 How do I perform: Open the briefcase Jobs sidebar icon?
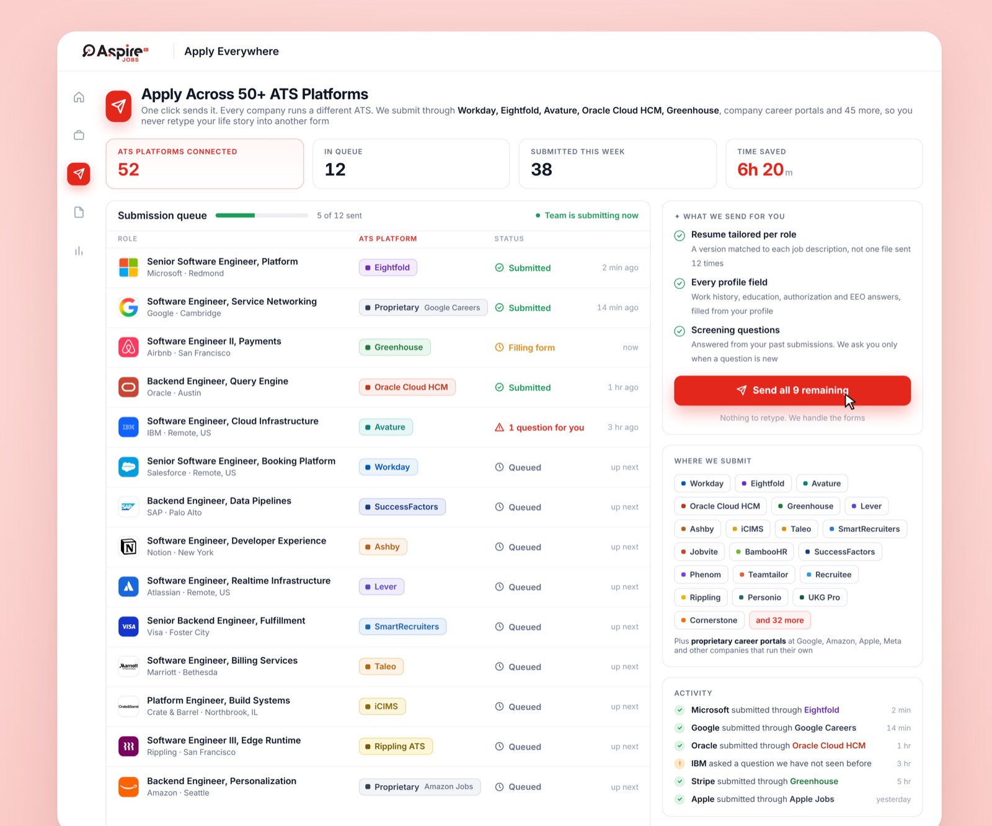click(x=79, y=135)
